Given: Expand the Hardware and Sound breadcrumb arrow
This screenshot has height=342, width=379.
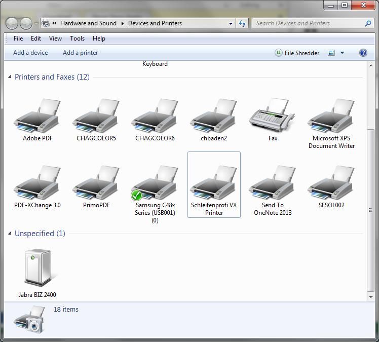Looking at the screenshot, I should pyautogui.click(x=123, y=23).
